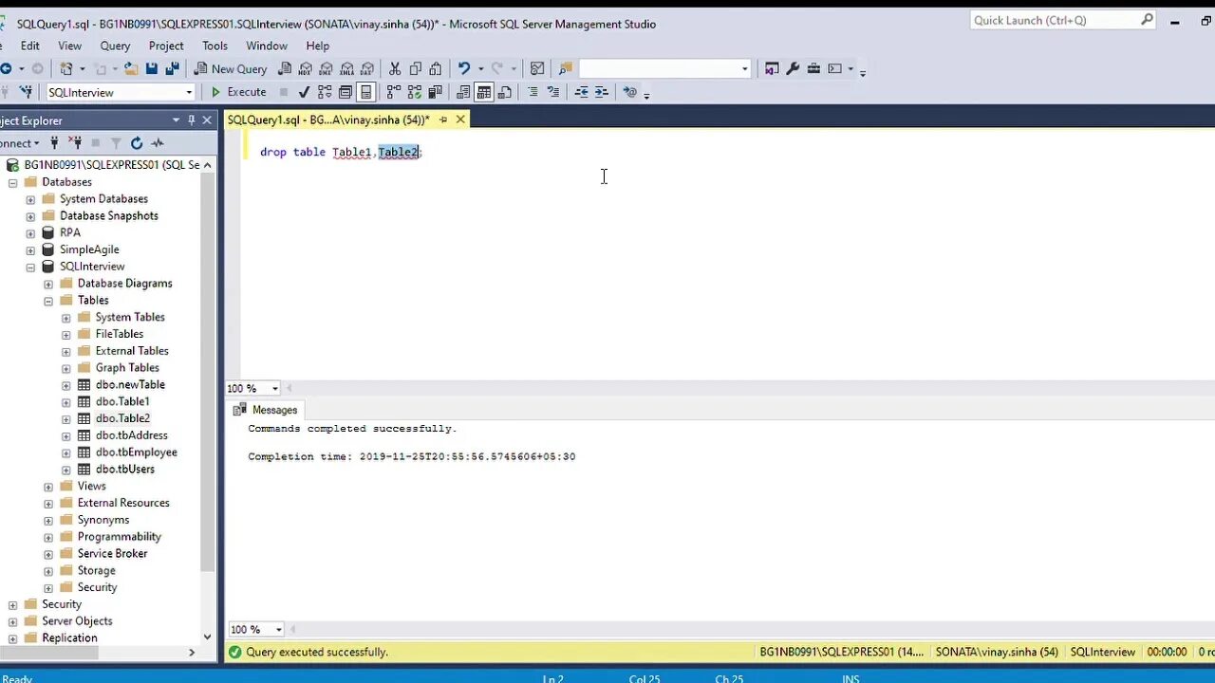Open the Find combo box dropdown

(744, 68)
